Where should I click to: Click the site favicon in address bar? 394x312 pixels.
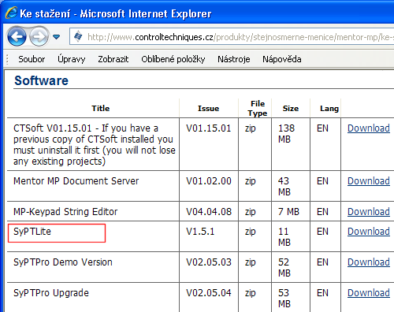(78, 36)
